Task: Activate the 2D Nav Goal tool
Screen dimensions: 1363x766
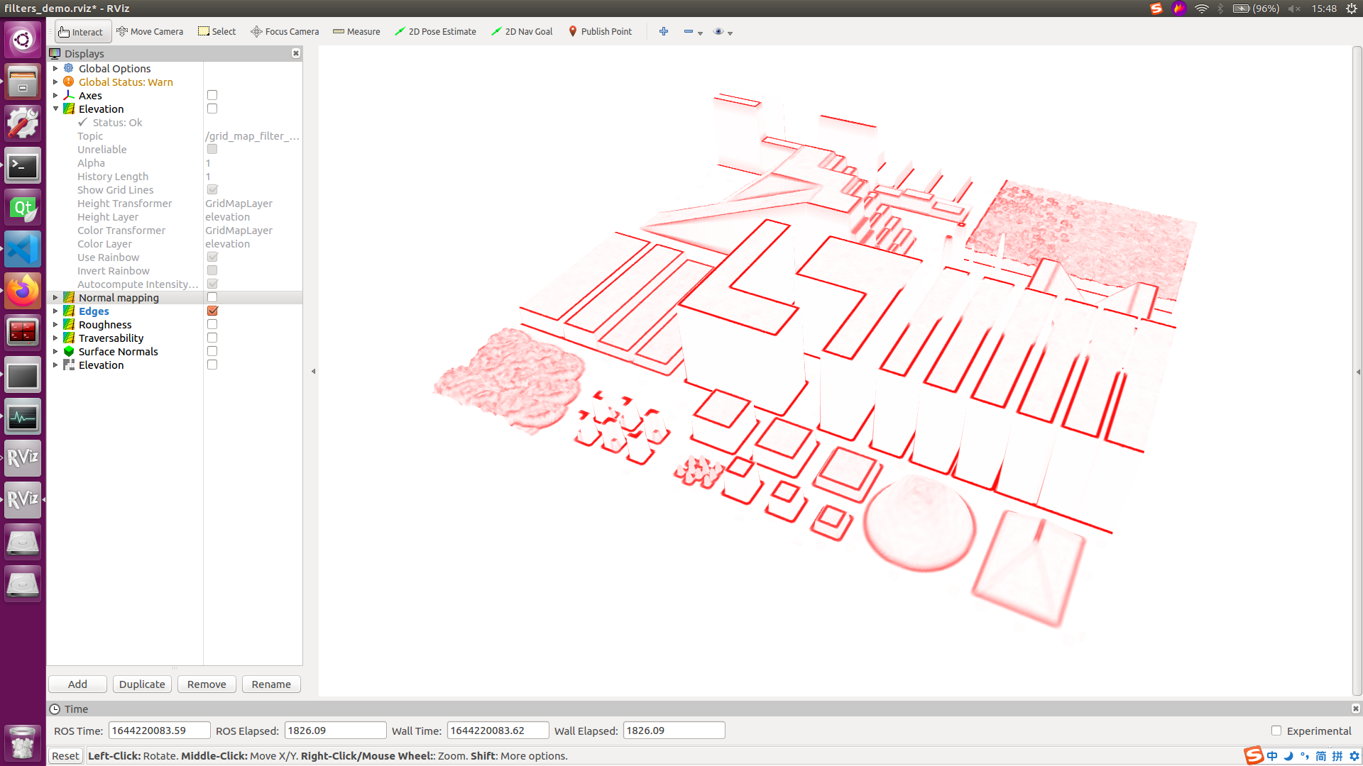Action: point(522,31)
